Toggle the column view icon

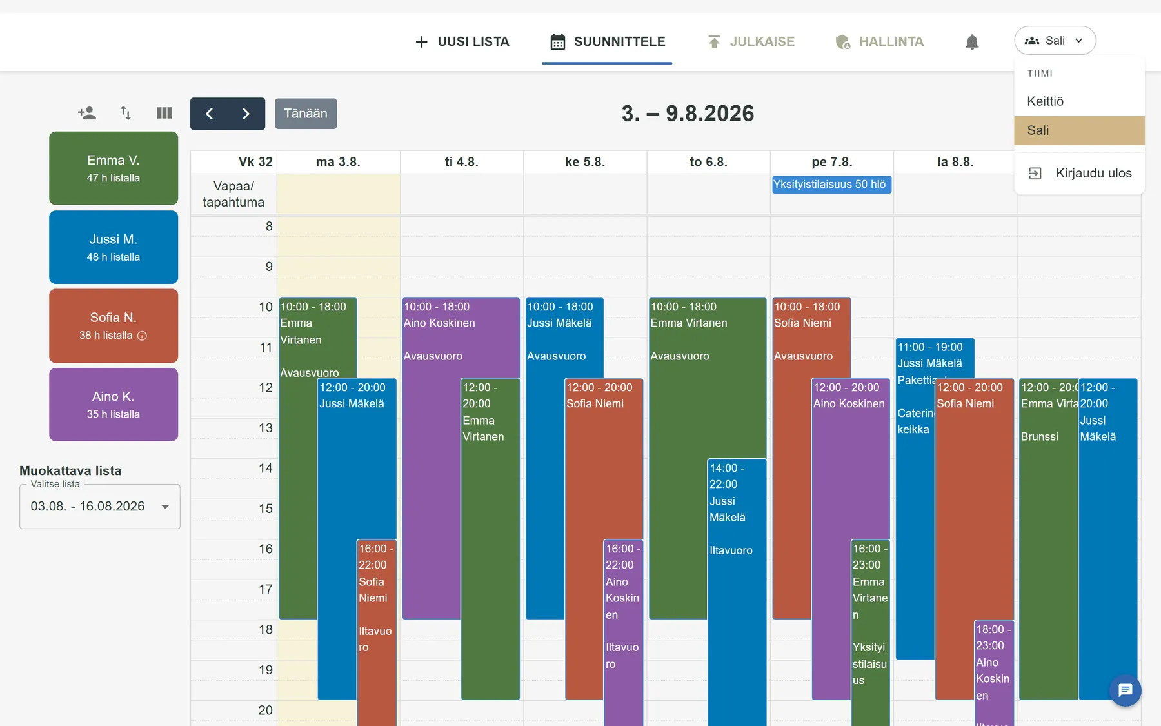pos(164,114)
